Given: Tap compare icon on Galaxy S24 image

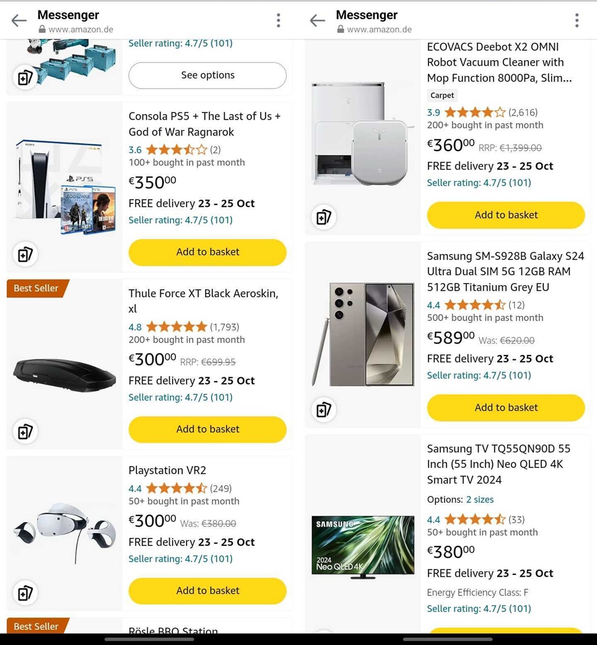Looking at the screenshot, I should pos(324,410).
